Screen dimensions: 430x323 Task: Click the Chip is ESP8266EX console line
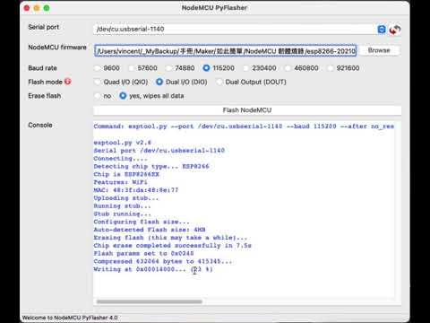[126, 174]
